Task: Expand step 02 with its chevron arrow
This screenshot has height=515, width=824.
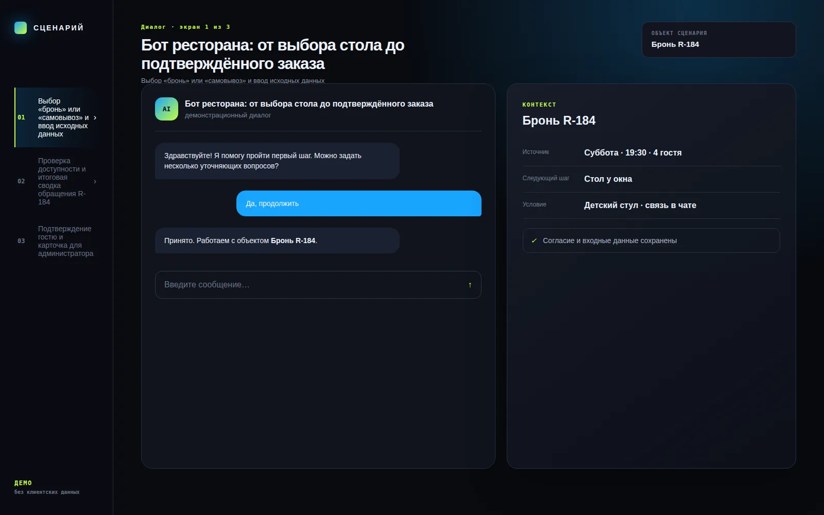Action: (x=95, y=181)
